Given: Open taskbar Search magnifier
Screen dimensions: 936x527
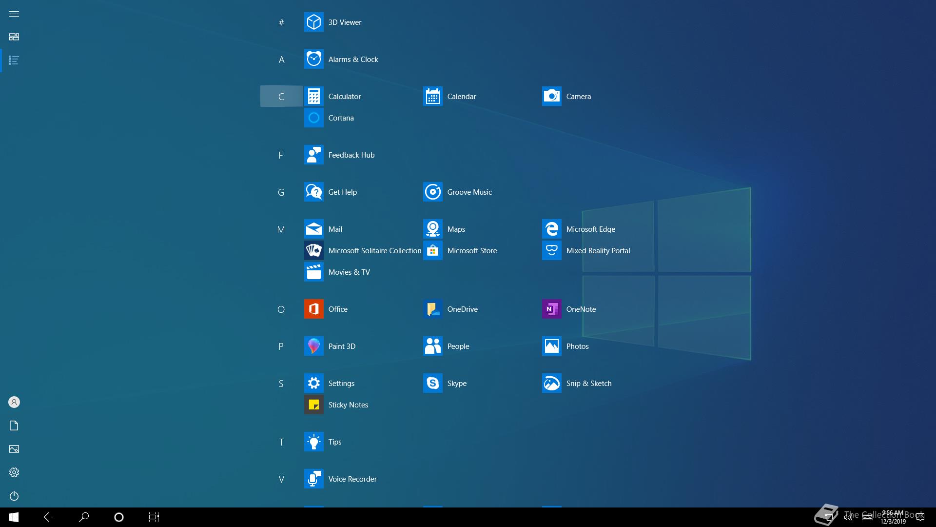Looking at the screenshot, I should [x=84, y=517].
